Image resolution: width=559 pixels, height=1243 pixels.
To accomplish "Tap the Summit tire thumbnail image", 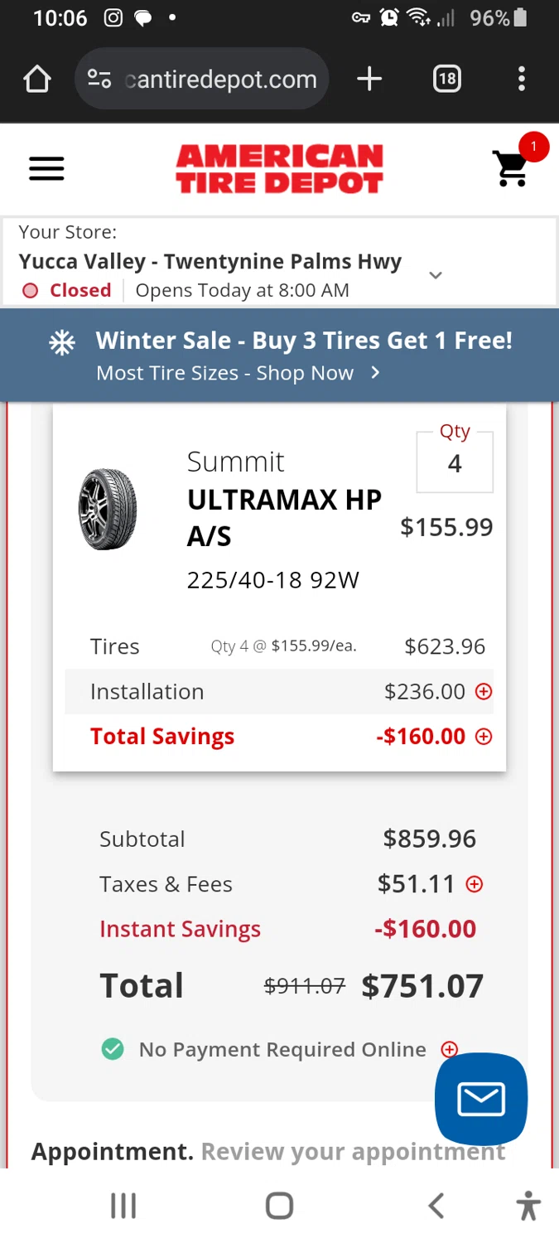I will (x=108, y=509).
